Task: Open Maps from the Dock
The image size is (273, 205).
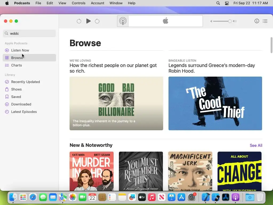Action: (x=63, y=197)
